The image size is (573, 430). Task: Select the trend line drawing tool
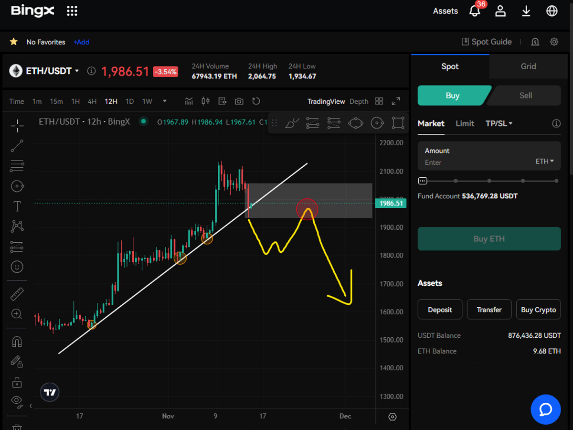[17, 146]
